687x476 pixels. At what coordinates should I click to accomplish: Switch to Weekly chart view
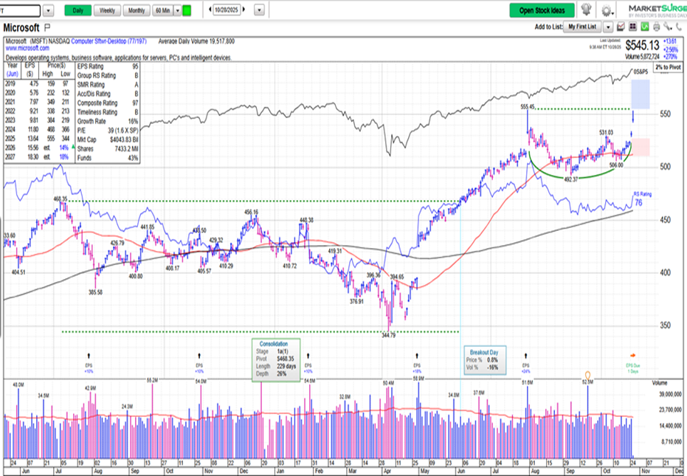pos(107,10)
